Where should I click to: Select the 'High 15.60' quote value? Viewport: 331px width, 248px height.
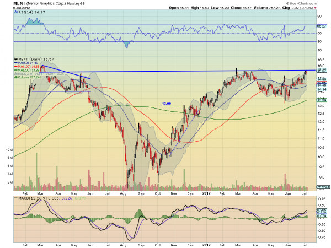coord(200,8)
